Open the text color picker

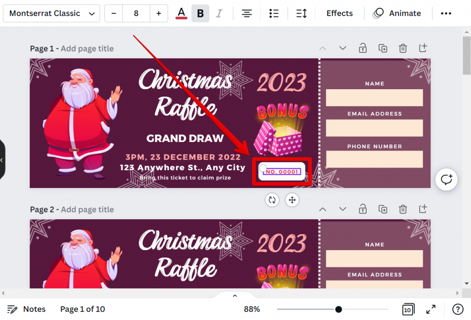click(181, 13)
